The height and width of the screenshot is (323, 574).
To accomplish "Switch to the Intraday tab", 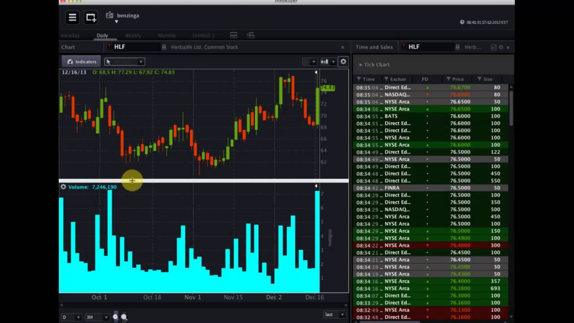I will 70,35.
